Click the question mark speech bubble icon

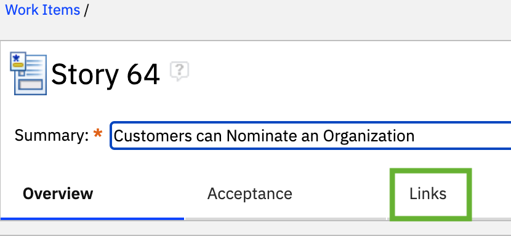(179, 71)
